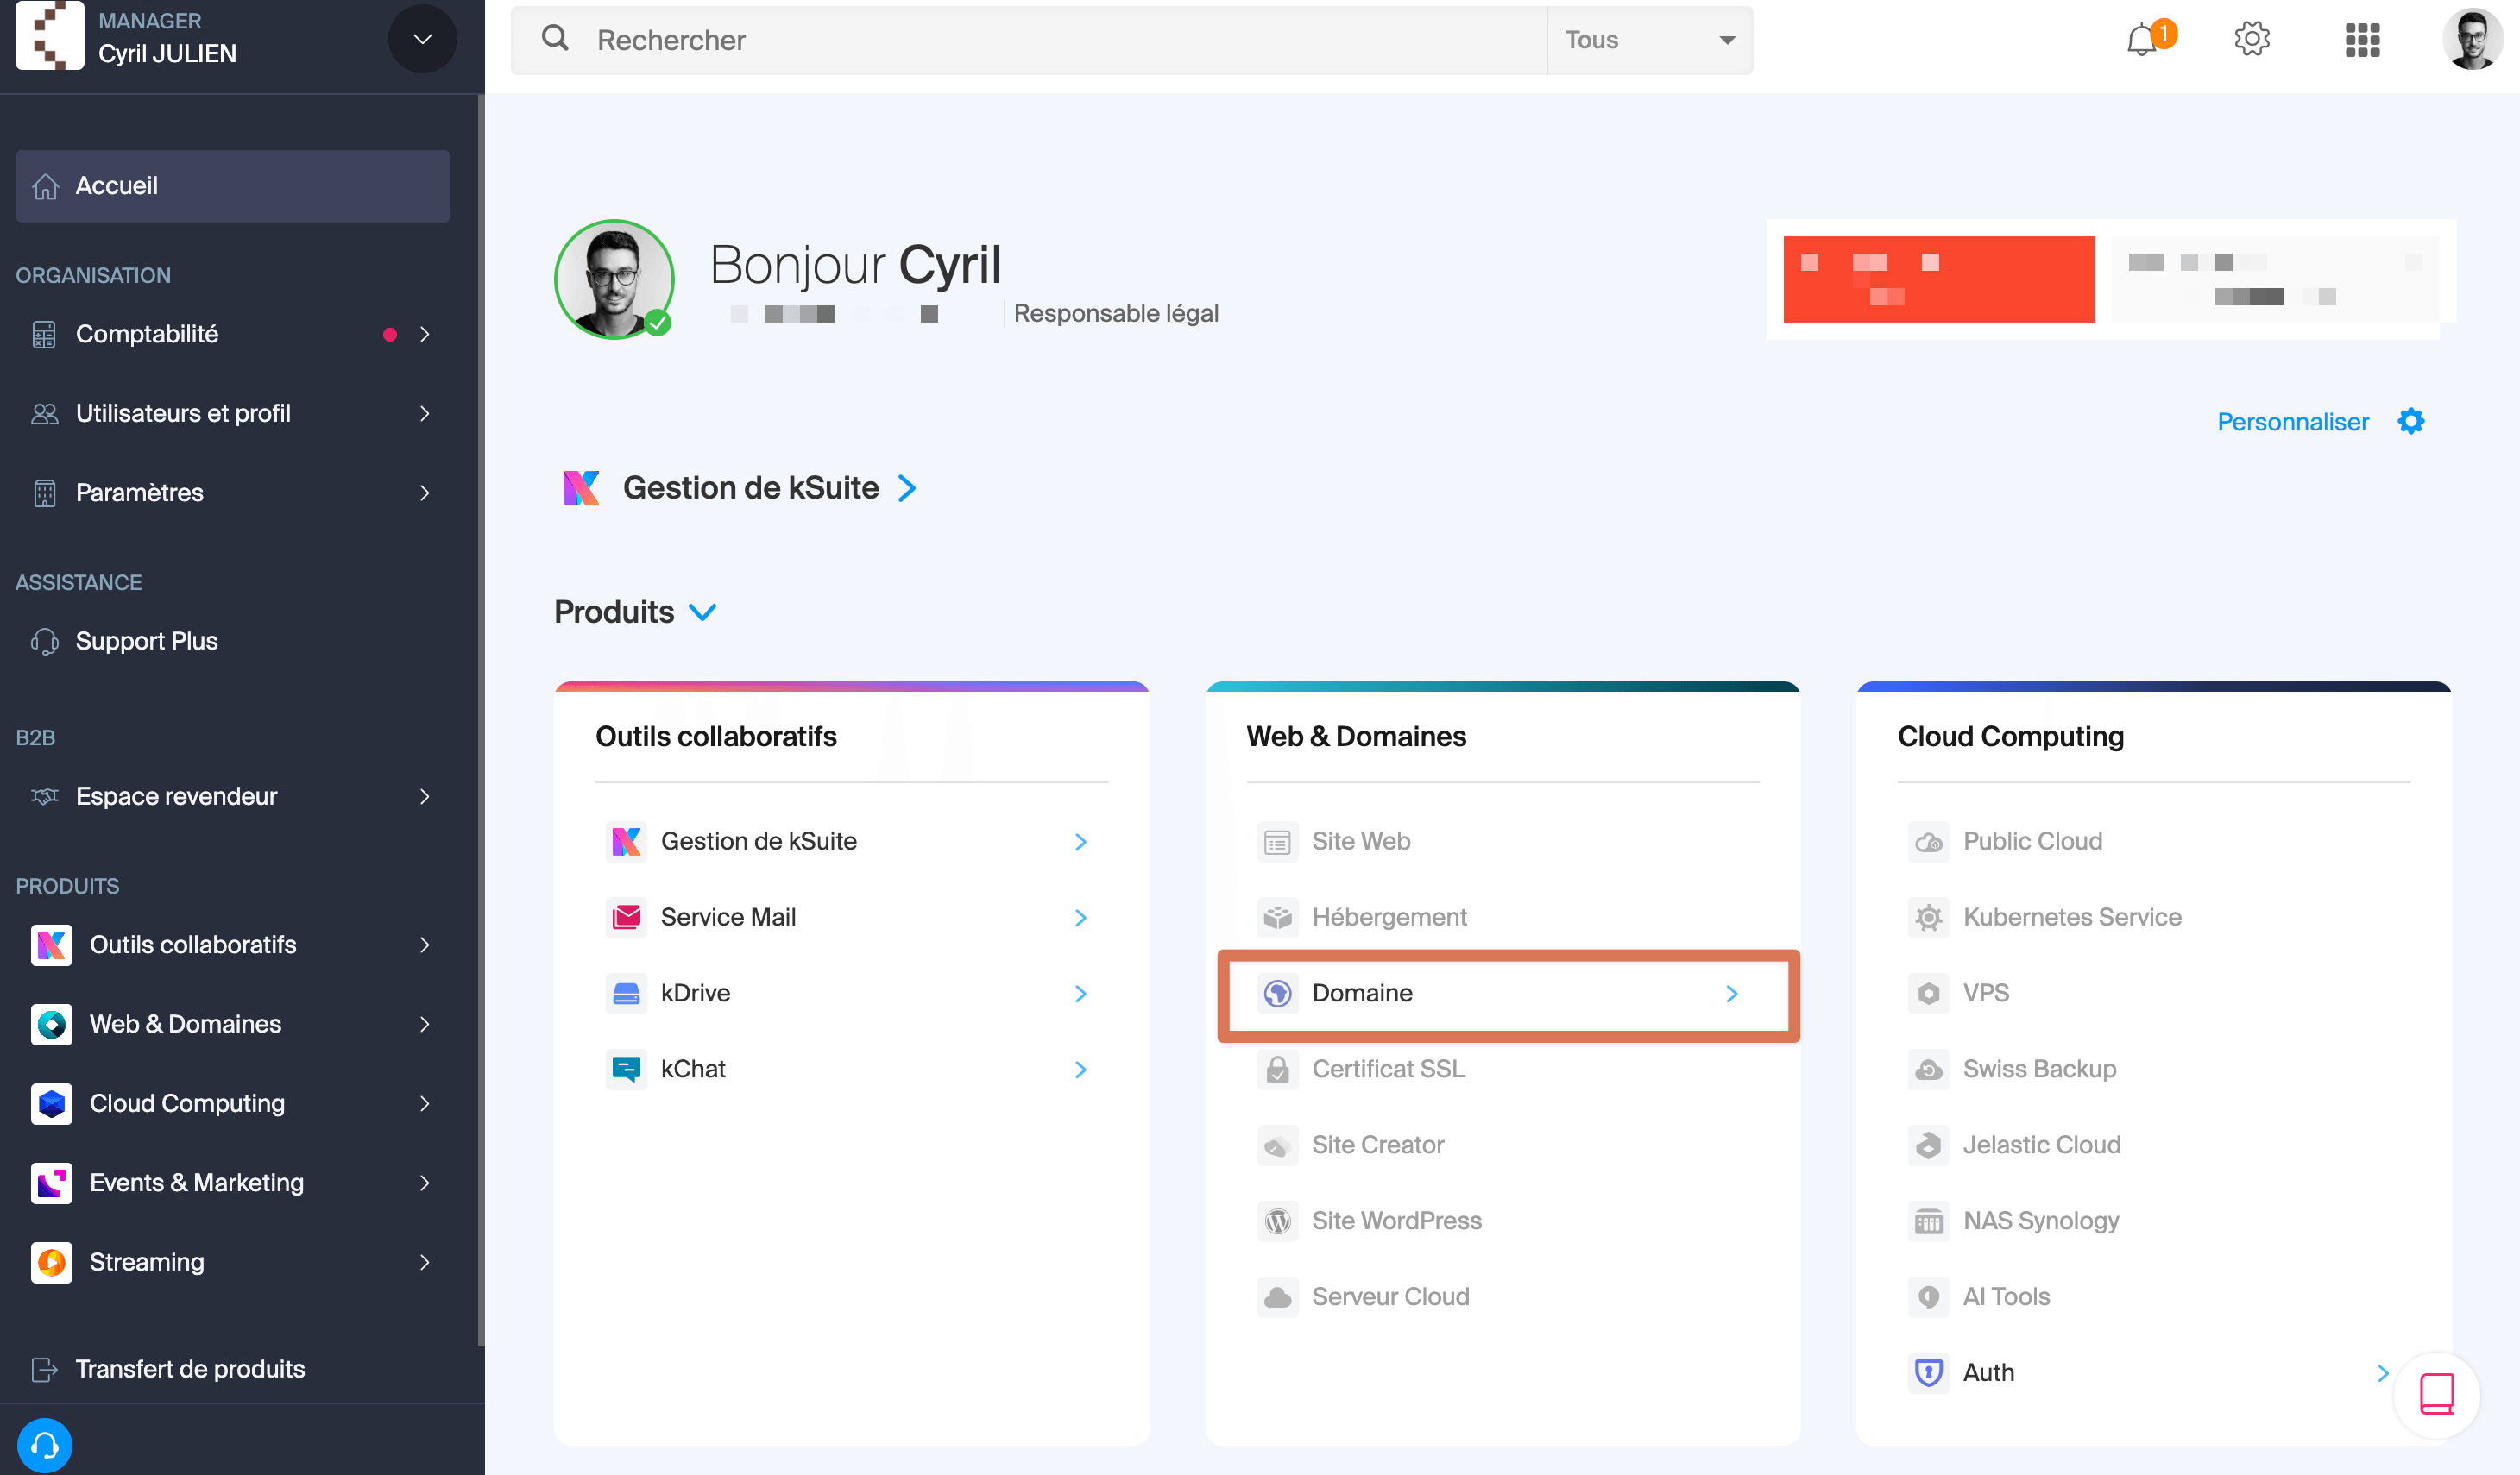This screenshot has height=1475, width=2520.
Task: Select the Support Plus headset icon
Action: (45, 641)
